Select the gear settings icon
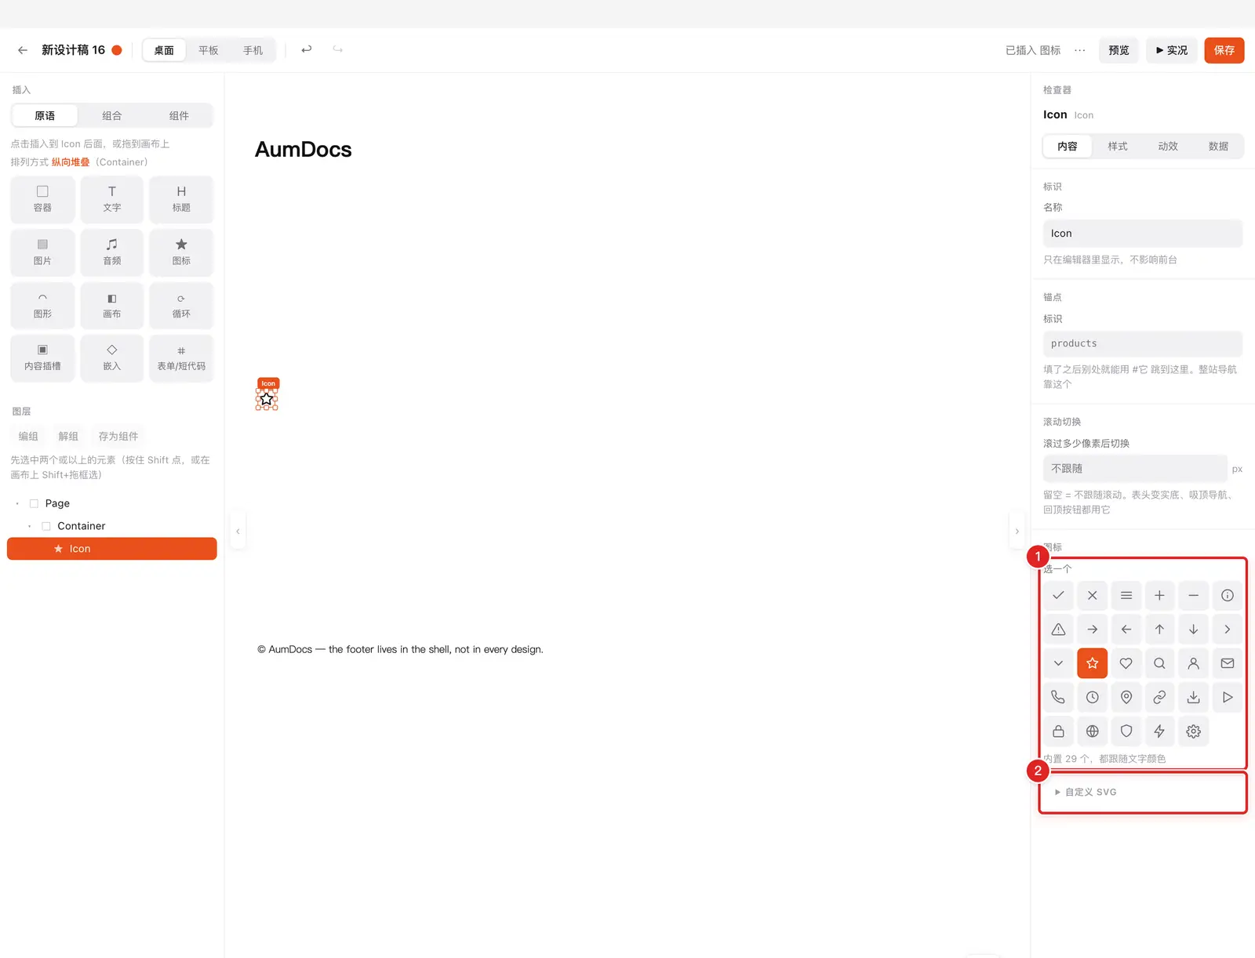The height and width of the screenshot is (958, 1255). point(1193,731)
